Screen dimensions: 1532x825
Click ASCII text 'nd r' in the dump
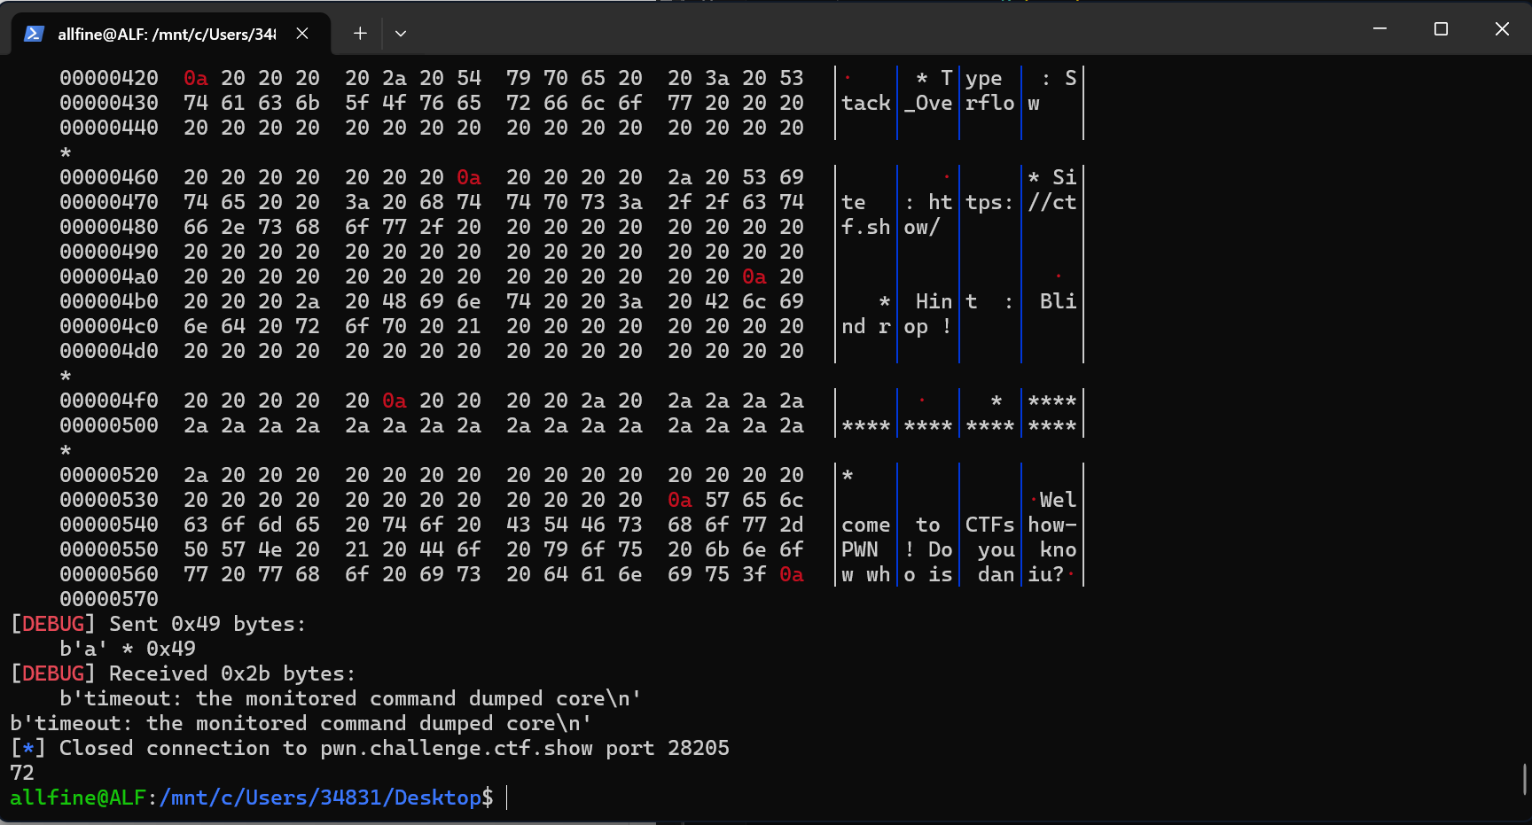pyautogui.click(x=866, y=326)
